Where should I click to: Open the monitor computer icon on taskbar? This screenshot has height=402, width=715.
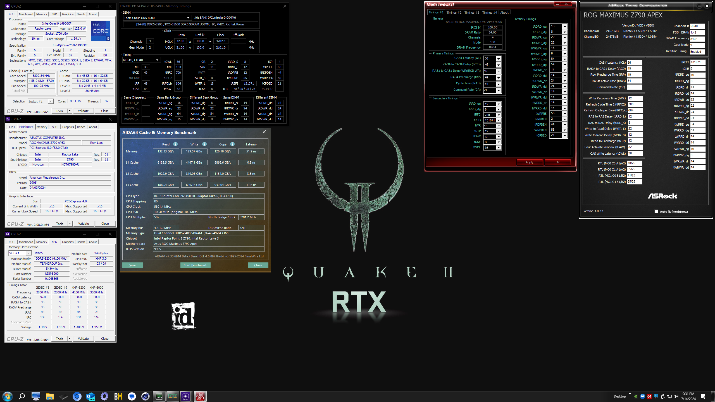[x=36, y=396]
